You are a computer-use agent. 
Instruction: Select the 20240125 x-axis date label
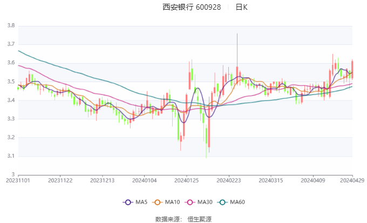tap(186, 181)
